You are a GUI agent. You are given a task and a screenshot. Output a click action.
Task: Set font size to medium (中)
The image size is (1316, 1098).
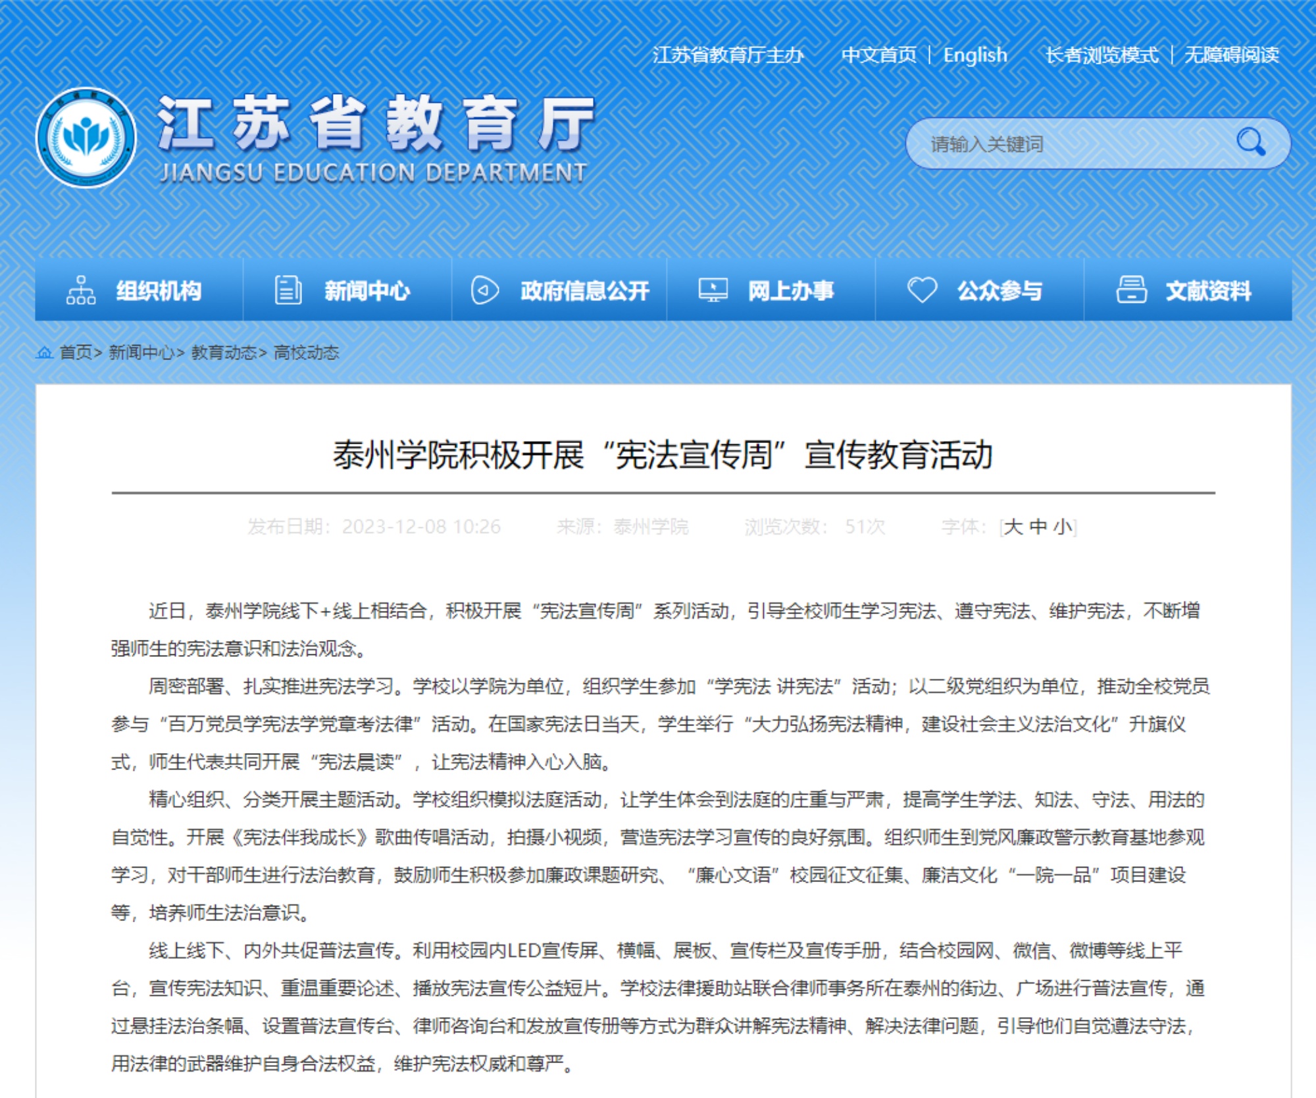pyautogui.click(x=1038, y=527)
